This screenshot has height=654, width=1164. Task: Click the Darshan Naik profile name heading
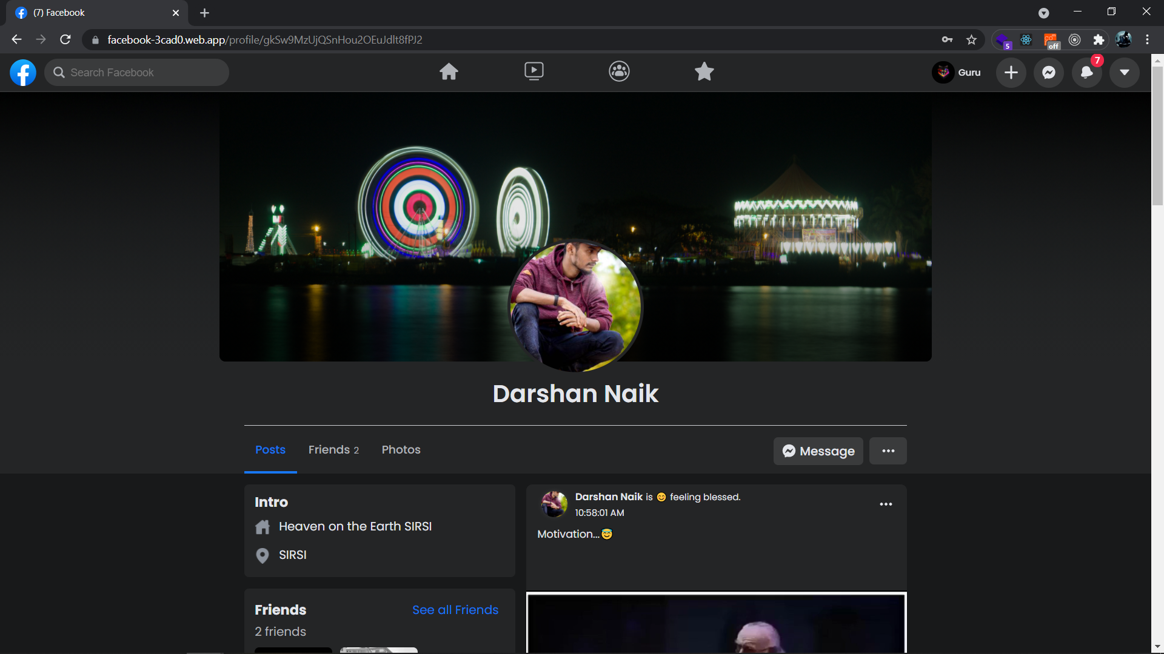point(575,394)
